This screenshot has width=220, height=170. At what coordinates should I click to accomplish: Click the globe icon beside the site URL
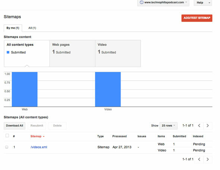(x=142, y=2)
